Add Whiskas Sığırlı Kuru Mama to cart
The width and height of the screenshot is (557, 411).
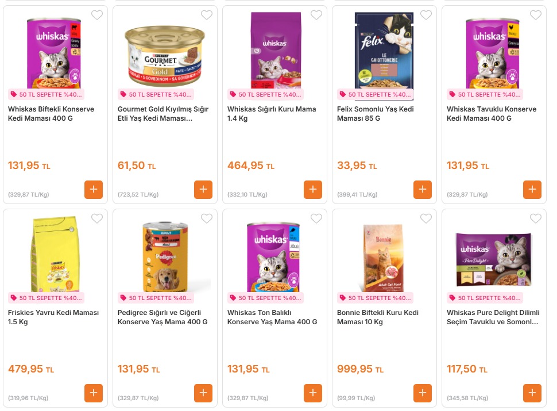coord(313,190)
